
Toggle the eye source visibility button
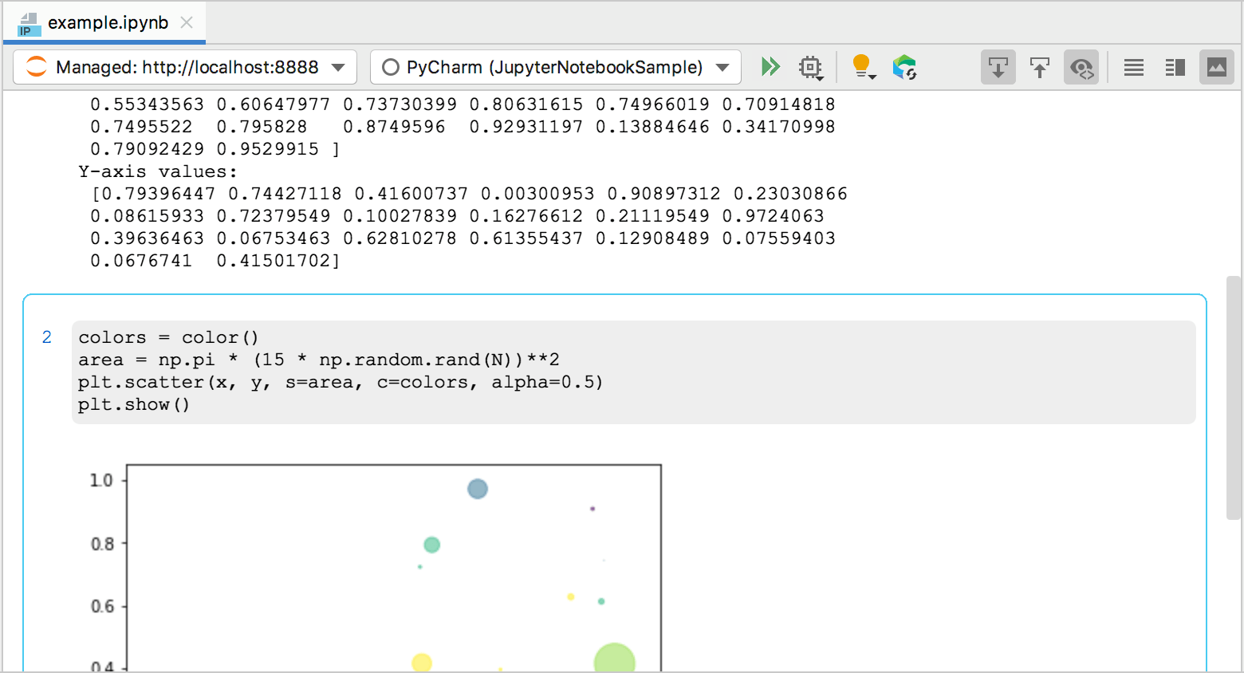(x=1081, y=67)
